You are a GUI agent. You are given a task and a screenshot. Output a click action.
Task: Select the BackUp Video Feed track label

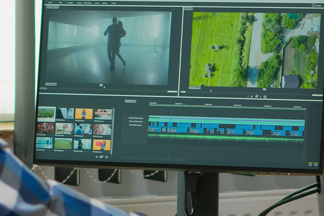click(x=135, y=118)
